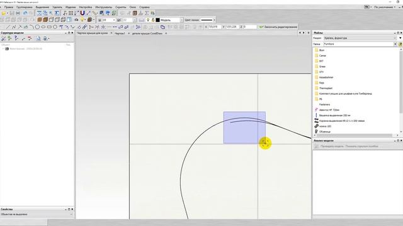
Task: Click the question mark icon in structure panel
Action: [x=16, y=38]
